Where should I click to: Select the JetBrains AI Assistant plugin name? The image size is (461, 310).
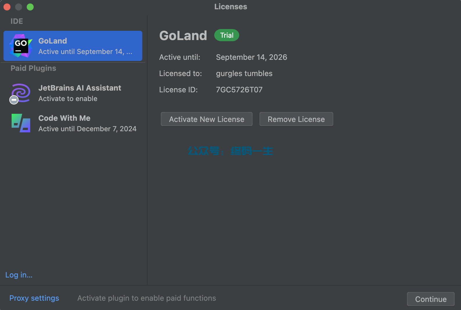click(x=80, y=88)
